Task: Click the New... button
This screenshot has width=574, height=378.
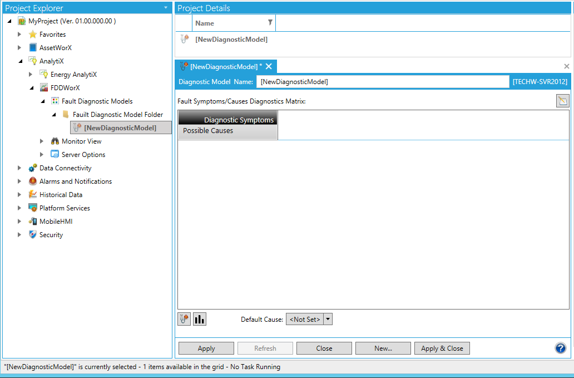Action: pos(383,348)
